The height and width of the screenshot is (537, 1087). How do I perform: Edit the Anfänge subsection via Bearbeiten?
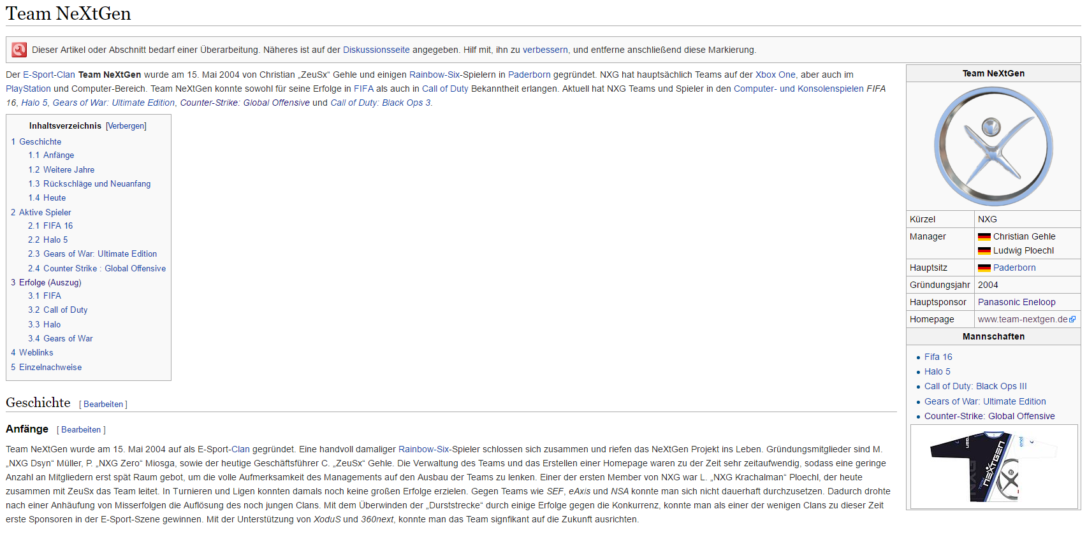tap(81, 430)
